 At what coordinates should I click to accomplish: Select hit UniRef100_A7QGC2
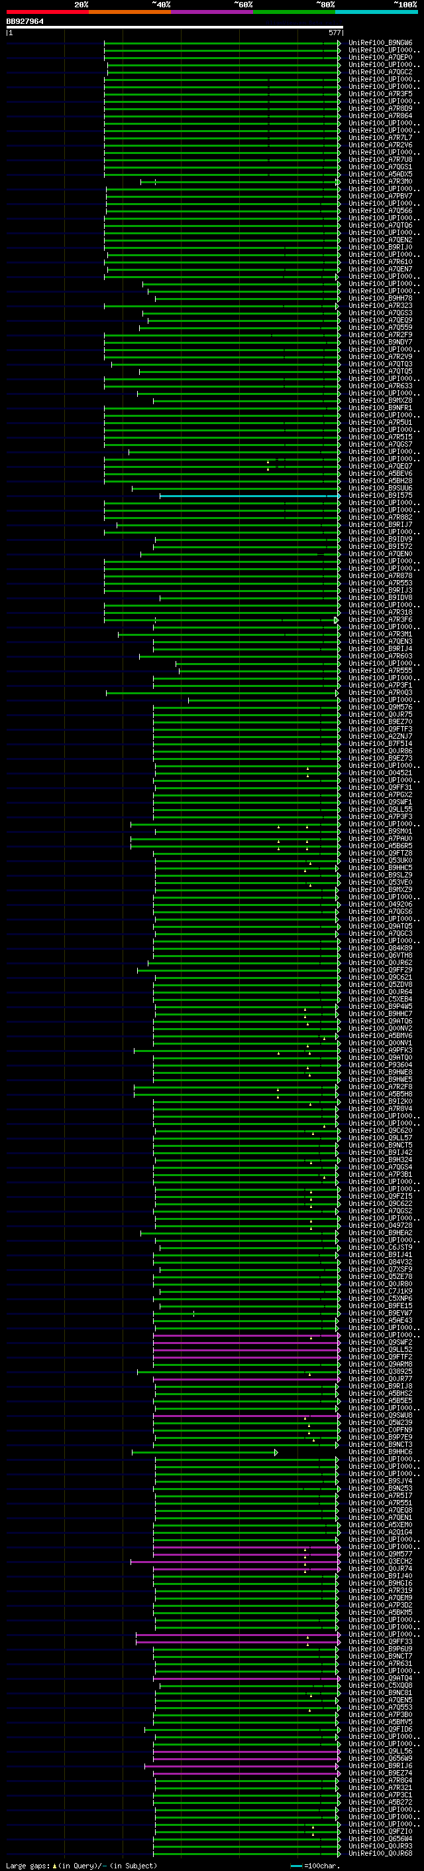click(x=380, y=72)
